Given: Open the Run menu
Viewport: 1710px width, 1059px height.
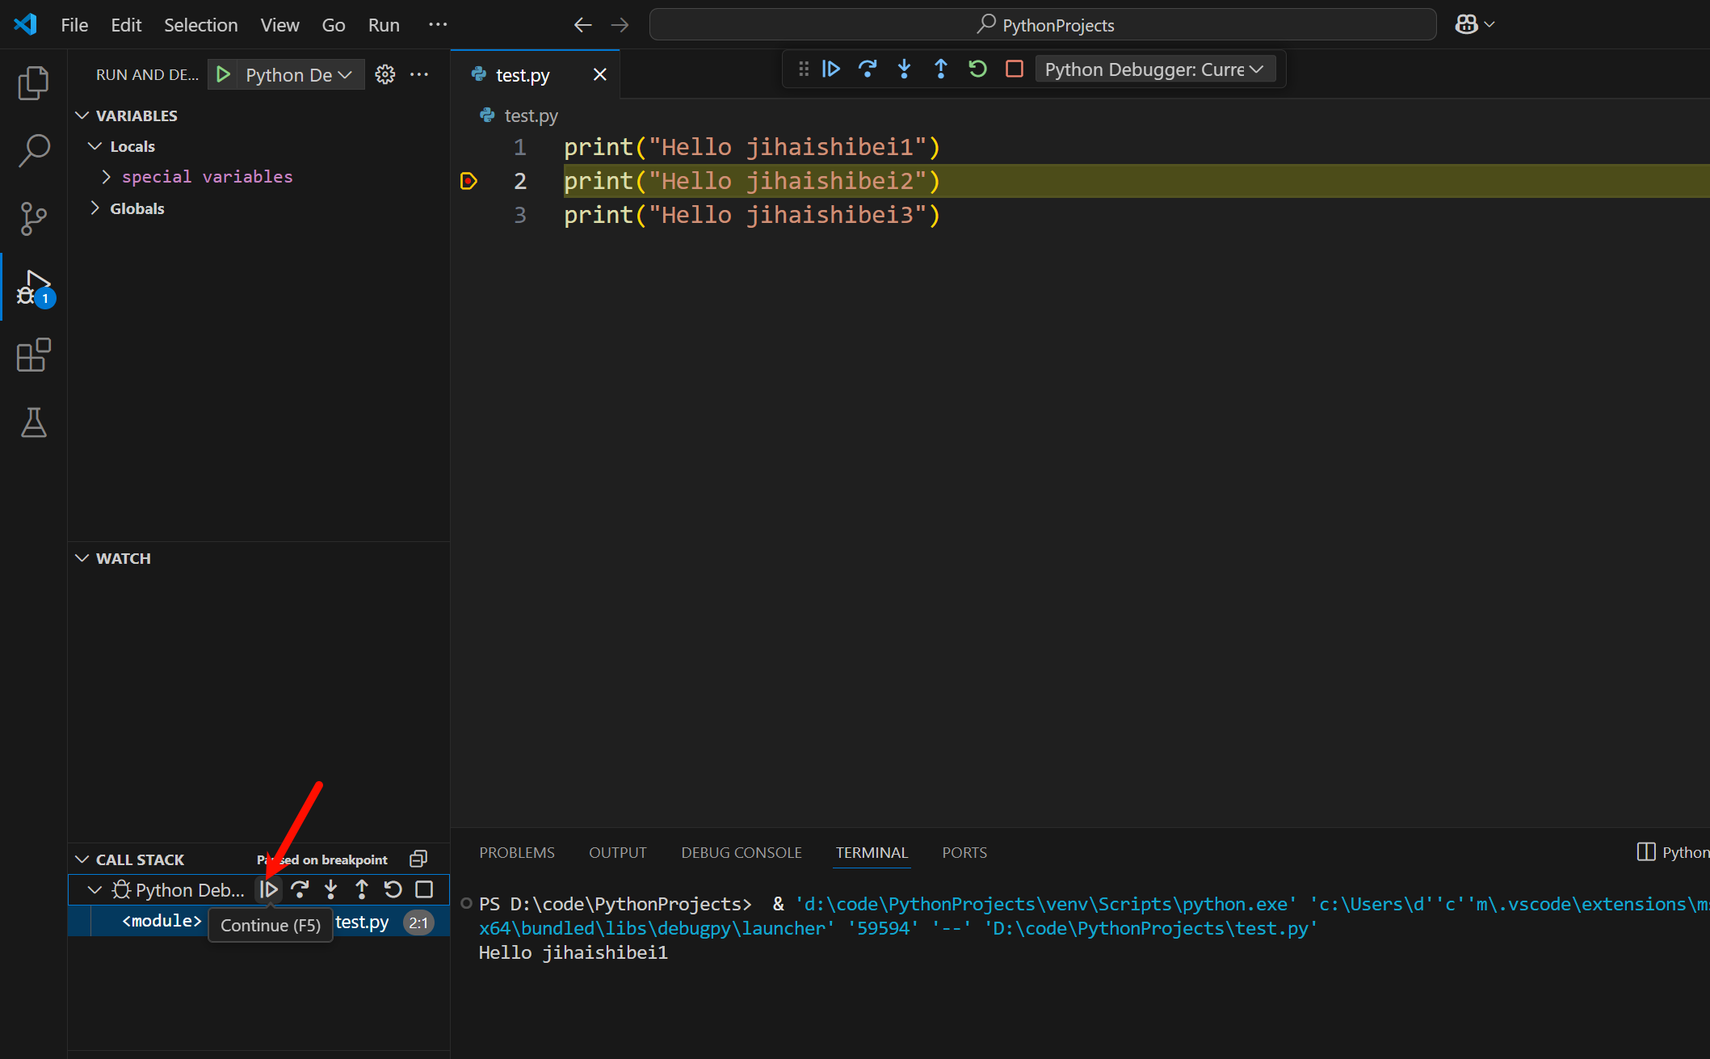Looking at the screenshot, I should [383, 24].
